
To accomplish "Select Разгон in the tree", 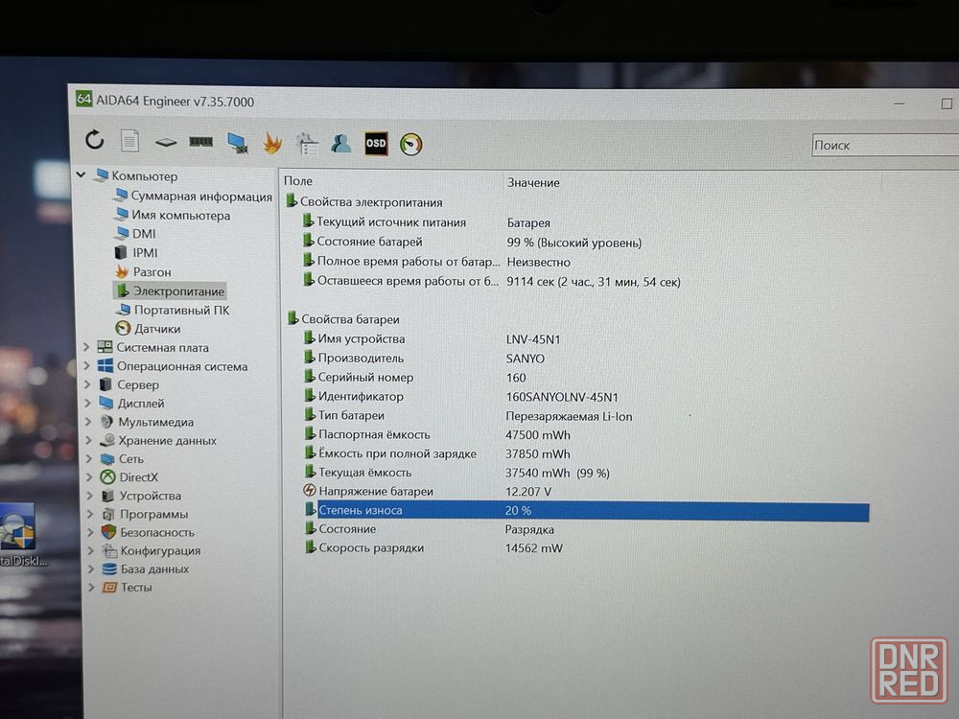I will pos(143,271).
